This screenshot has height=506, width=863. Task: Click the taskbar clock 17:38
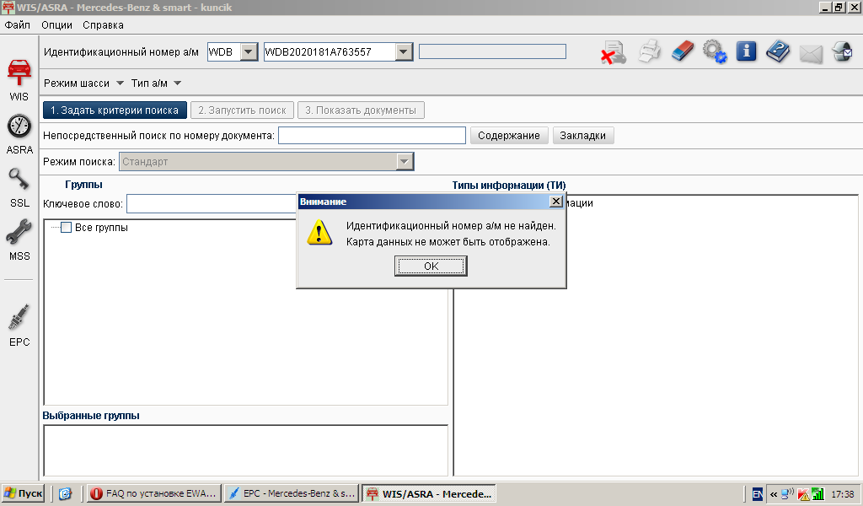tap(843, 494)
